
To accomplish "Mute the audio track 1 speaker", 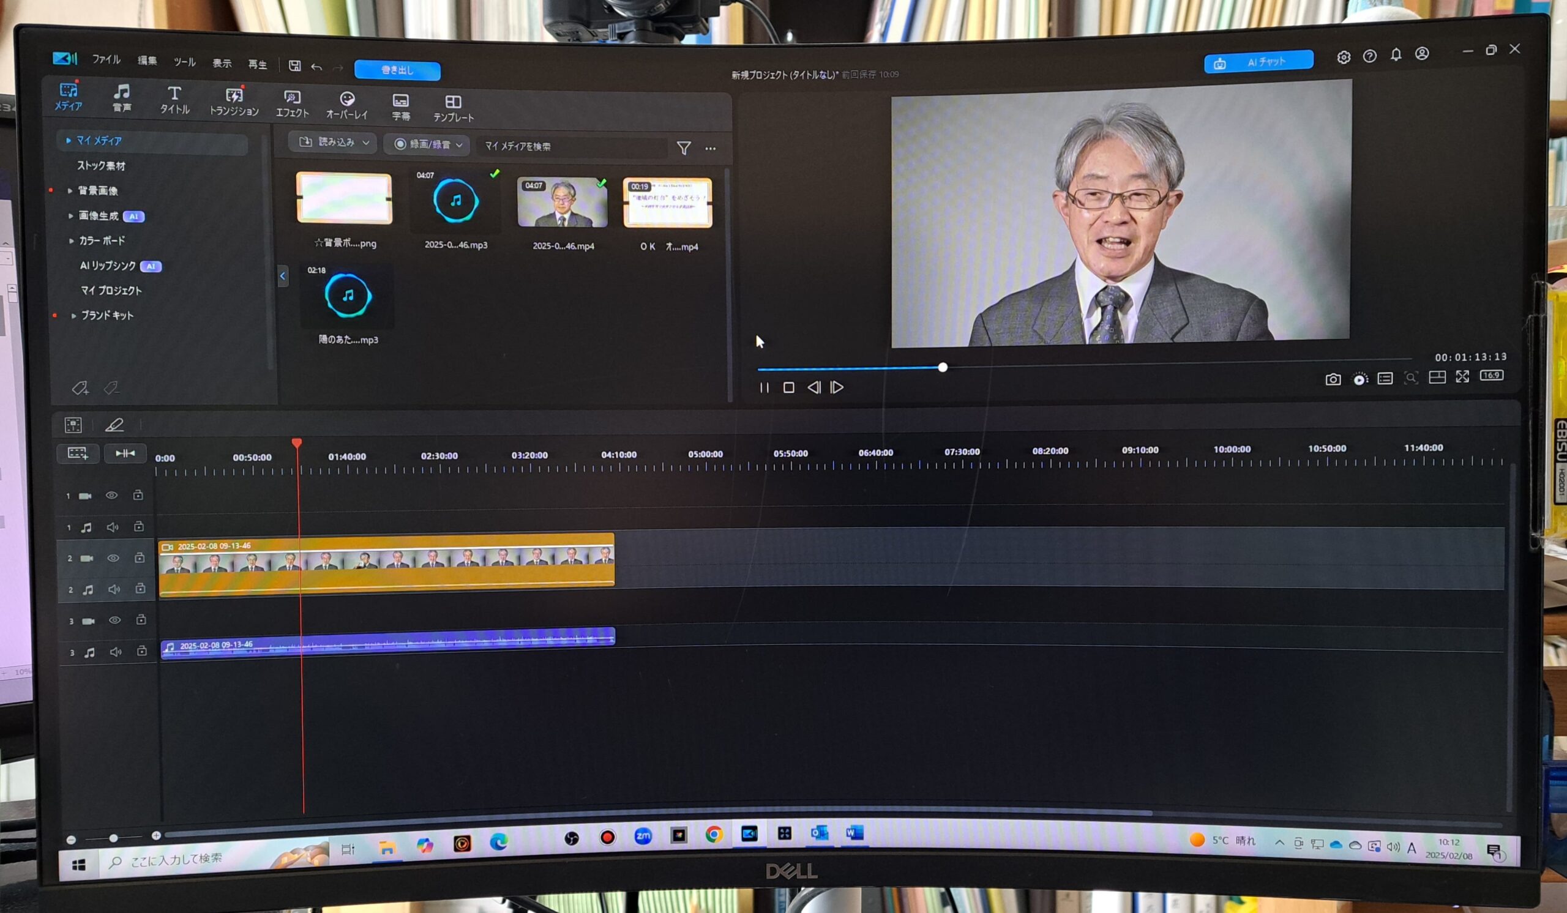I will tap(113, 527).
